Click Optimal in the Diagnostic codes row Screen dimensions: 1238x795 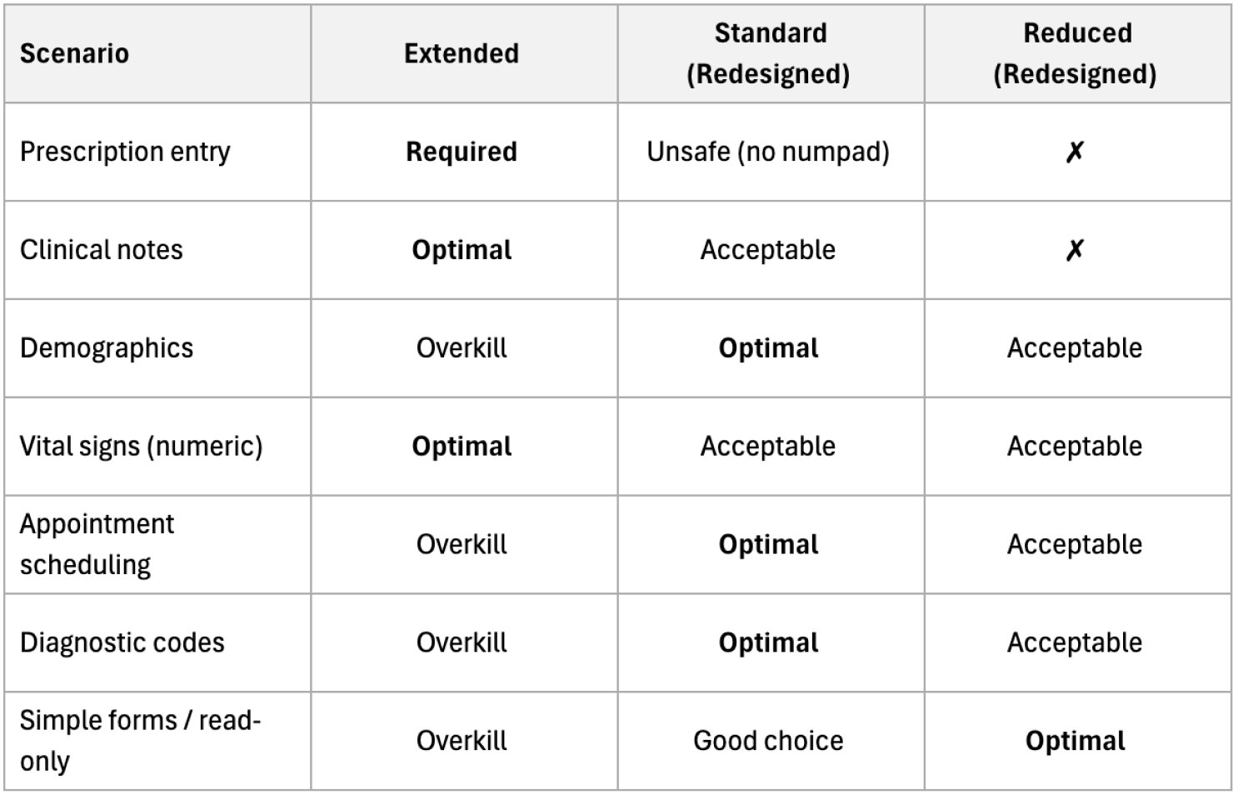[x=768, y=642]
